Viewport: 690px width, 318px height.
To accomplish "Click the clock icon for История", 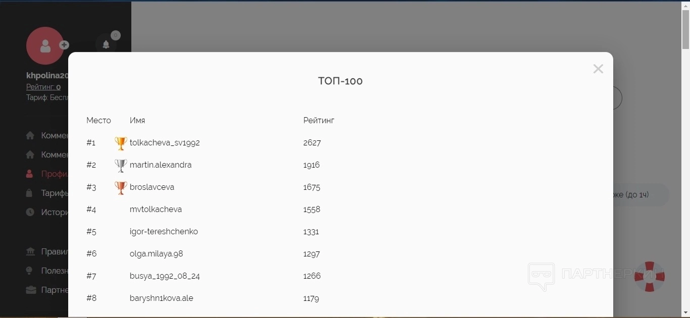I will [30, 213].
